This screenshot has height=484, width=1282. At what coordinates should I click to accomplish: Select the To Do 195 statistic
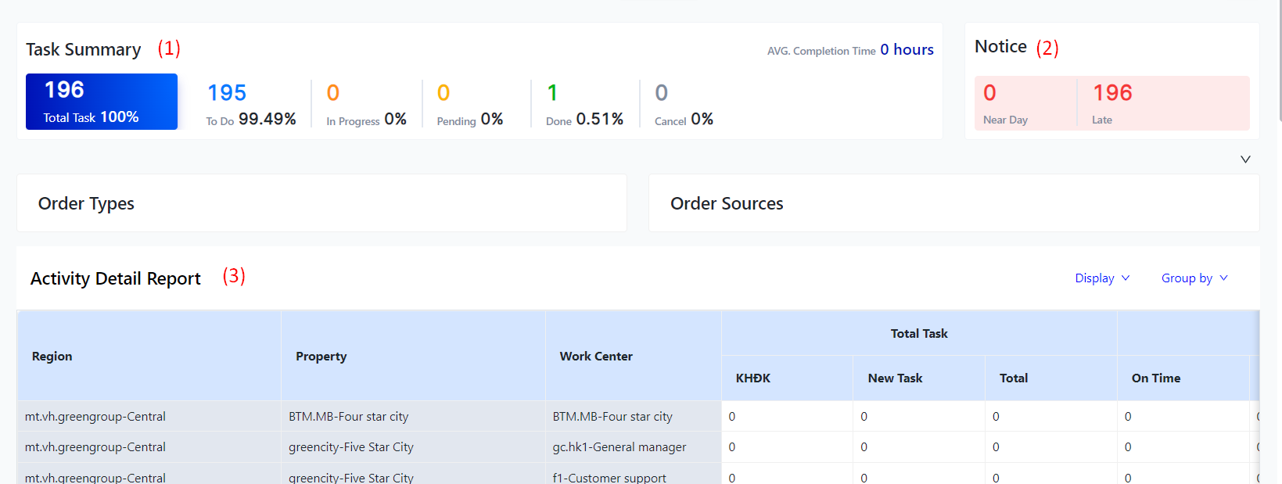click(250, 105)
